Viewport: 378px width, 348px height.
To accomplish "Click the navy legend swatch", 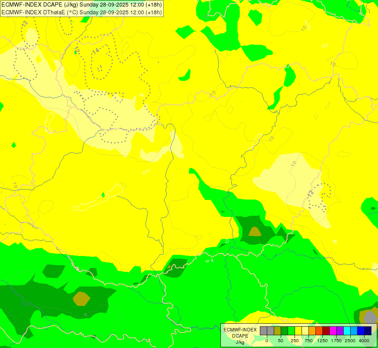I will pyautogui.click(x=368, y=331).
